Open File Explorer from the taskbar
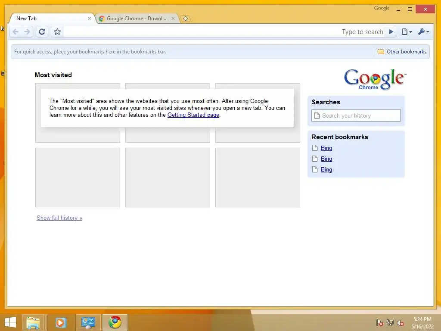 (33, 322)
